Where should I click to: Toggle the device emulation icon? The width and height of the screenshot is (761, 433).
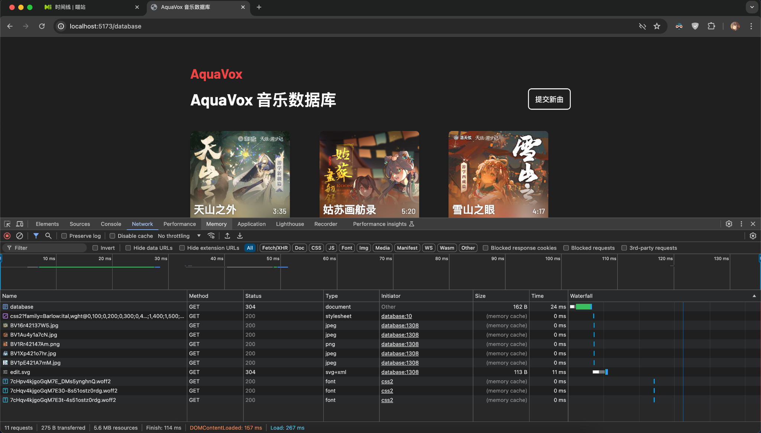[x=20, y=224]
